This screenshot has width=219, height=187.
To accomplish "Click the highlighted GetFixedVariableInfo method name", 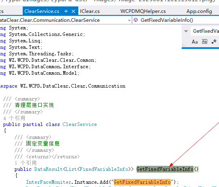I will click(165, 169).
